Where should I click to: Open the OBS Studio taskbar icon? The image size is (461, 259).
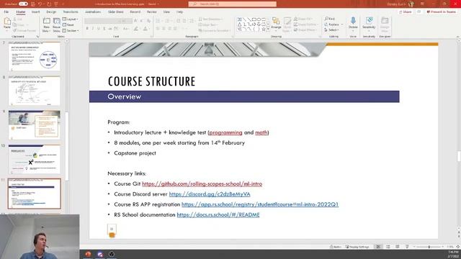(x=112, y=254)
